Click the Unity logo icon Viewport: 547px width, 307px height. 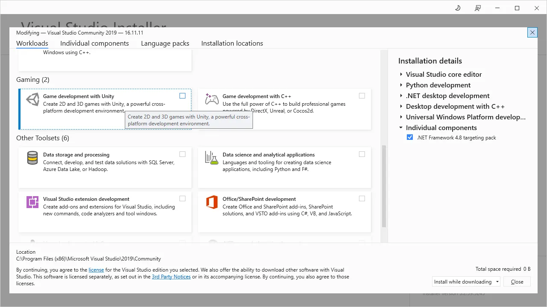[32, 100]
